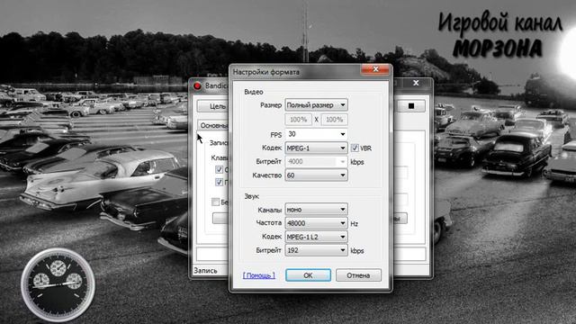The width and height of the screenshot is (576, 324).
Task: Open the Качество dropdown set to 60
Action: (316, 175)
